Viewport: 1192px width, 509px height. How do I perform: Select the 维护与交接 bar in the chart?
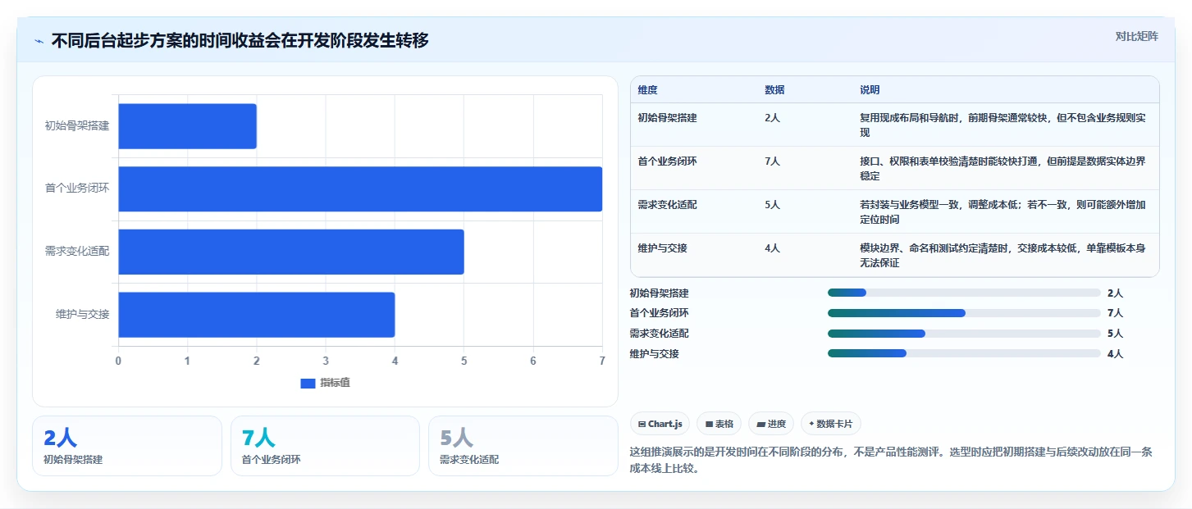tap(257, 315)
